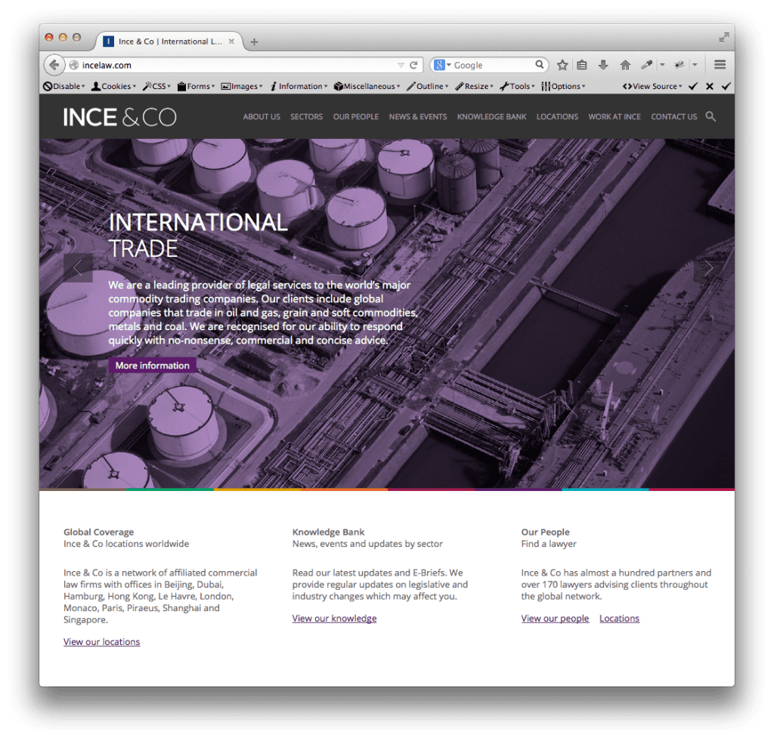Show previous slide with left carousel arrow

point(78,268)
